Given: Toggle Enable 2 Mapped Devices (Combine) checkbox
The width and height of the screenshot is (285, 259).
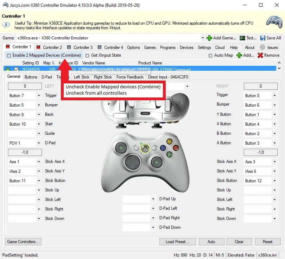Looking at the screenshot, I should point(9,56).
